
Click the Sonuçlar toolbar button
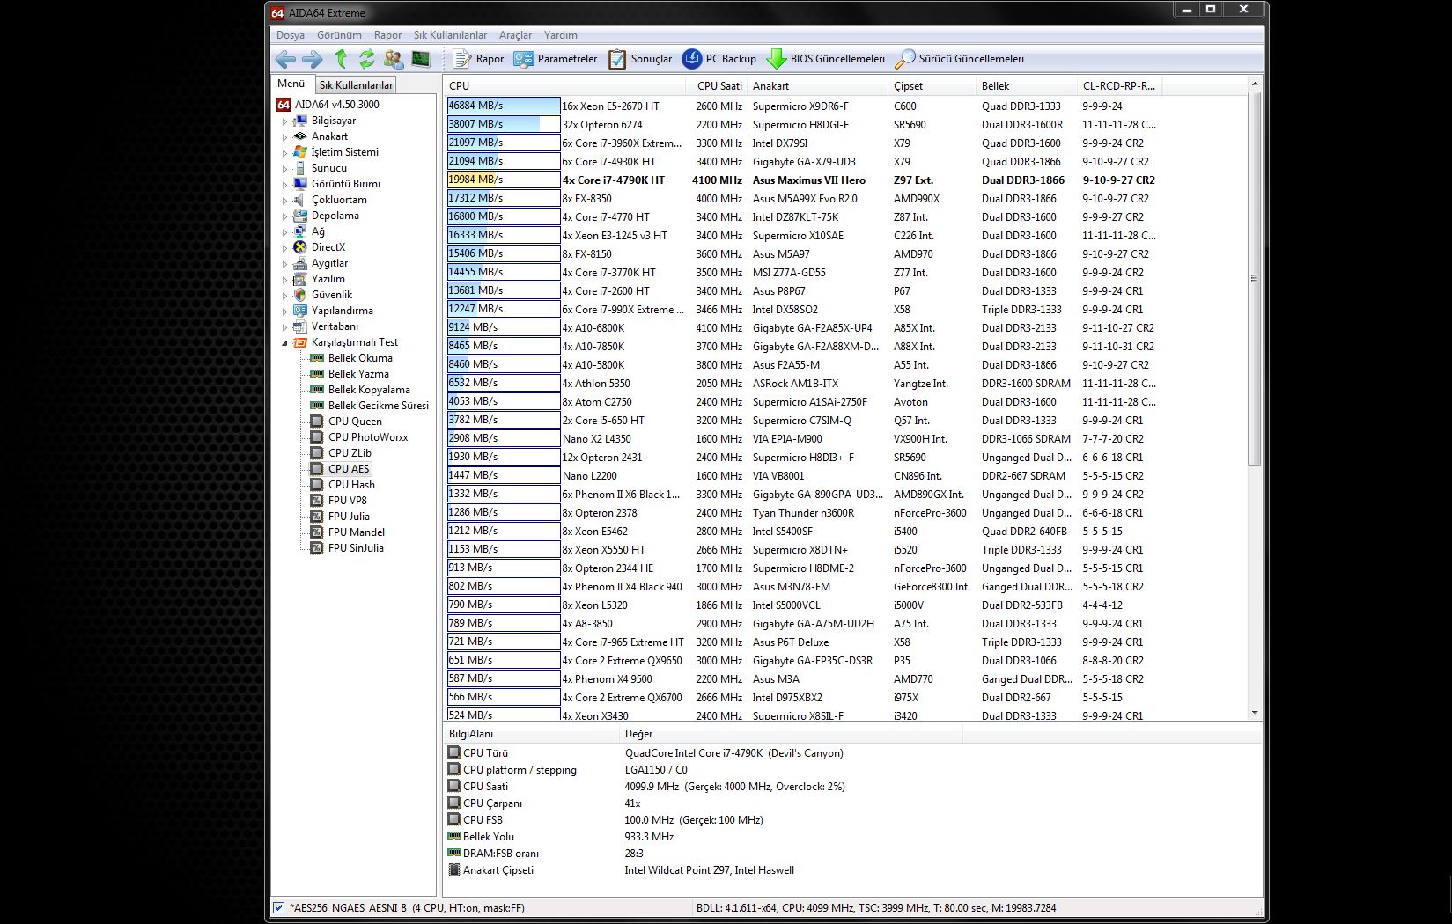[x=640, y=59]
